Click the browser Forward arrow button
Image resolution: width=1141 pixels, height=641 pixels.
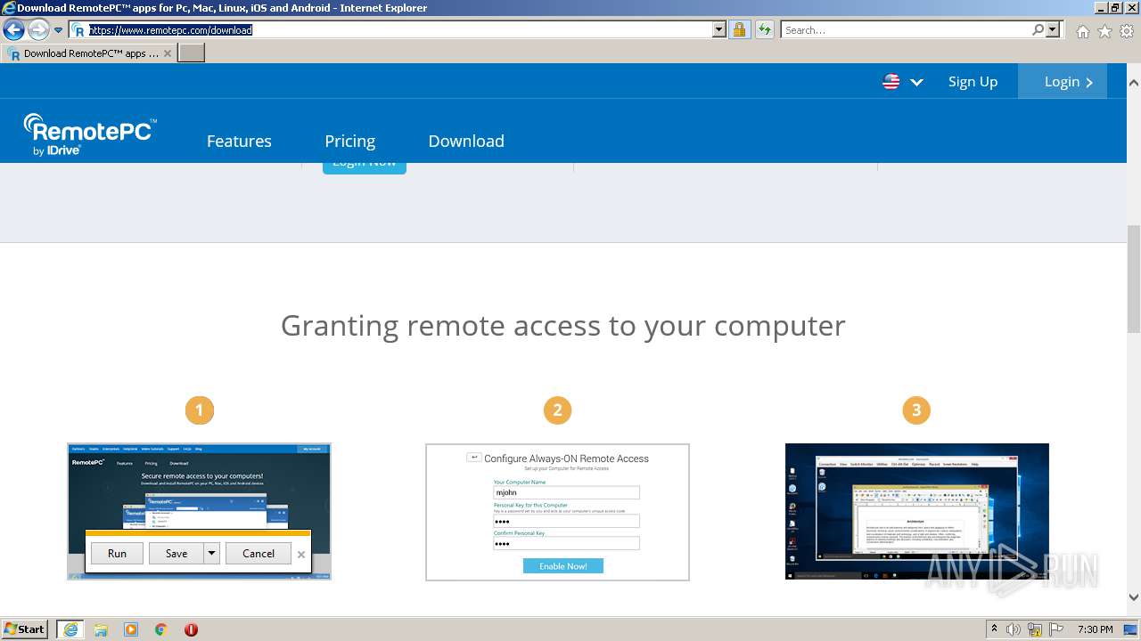click(37, 29)
